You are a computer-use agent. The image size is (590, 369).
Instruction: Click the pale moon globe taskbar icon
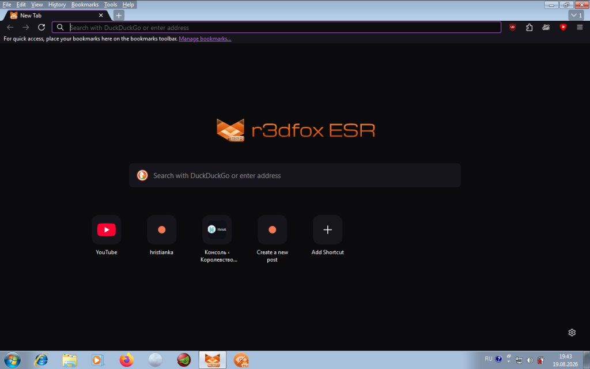tap(155, 360)
